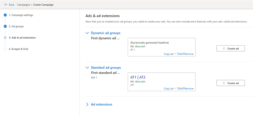Click the Back arrow icon

6,5
